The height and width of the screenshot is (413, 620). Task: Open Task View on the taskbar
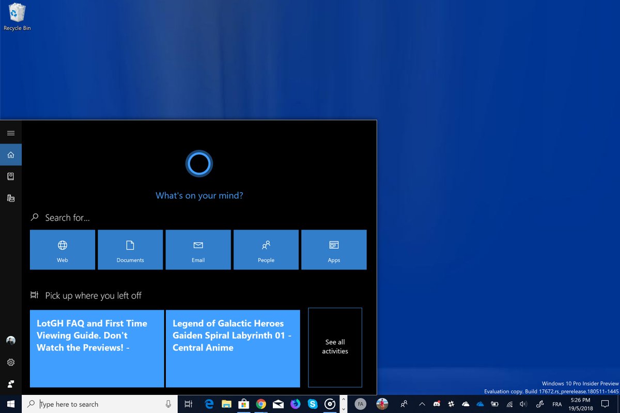189,404
